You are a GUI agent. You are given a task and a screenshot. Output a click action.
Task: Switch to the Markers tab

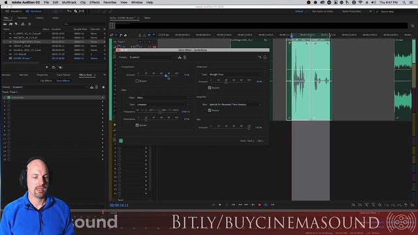click(x=24, y=75)
